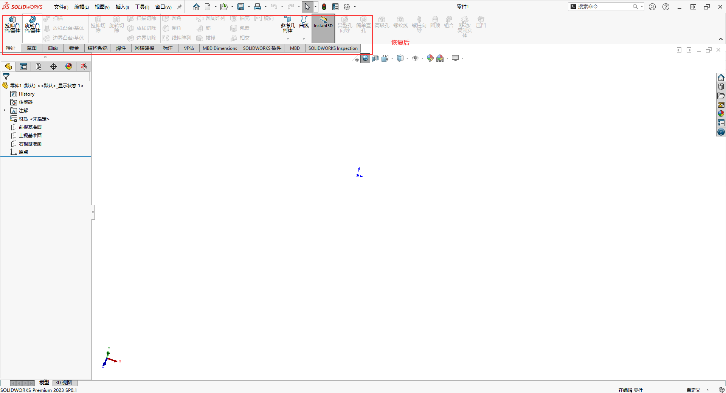Select the 旋转凸台/基体 revolve boss tool
726x393 pixels.
pyautogui.click(x=32, y=25)
